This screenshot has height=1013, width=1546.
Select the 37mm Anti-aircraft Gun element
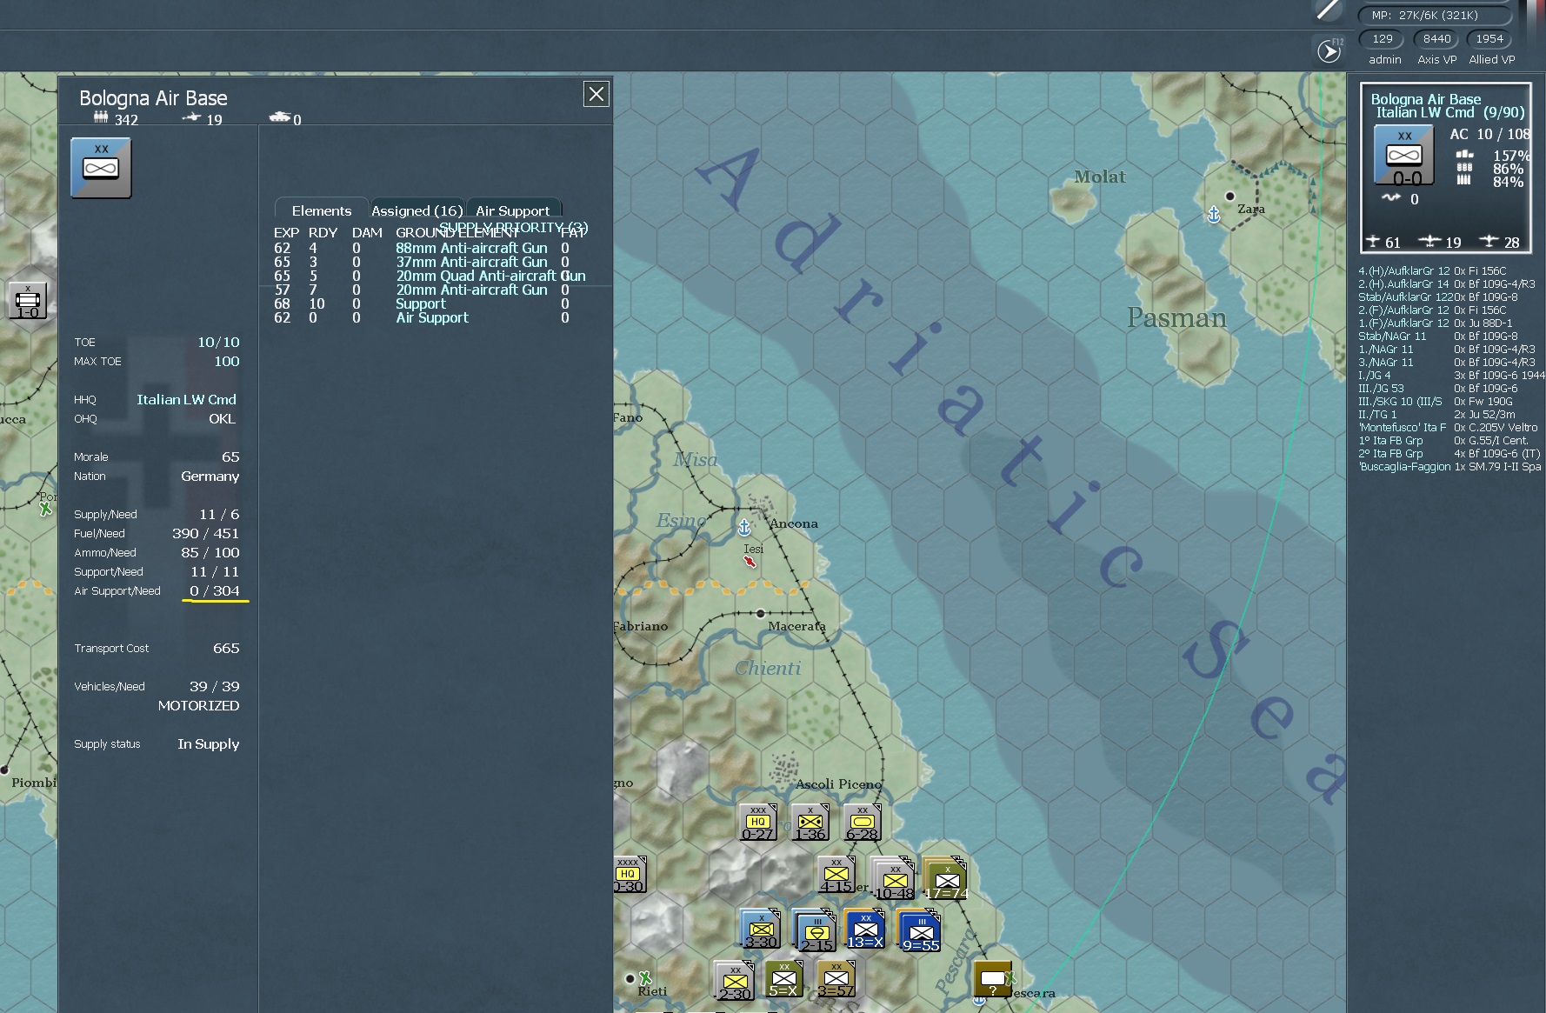click(471, 262)
